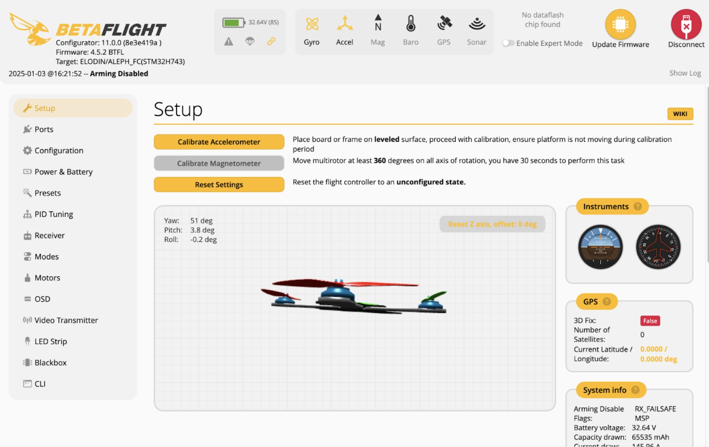The width and height of the screenshot is (709, 447).
Task: Click the Update Firmware chip icon
Action: (x=620, y=25)
